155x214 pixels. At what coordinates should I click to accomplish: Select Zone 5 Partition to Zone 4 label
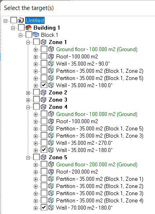pos(100,200)
